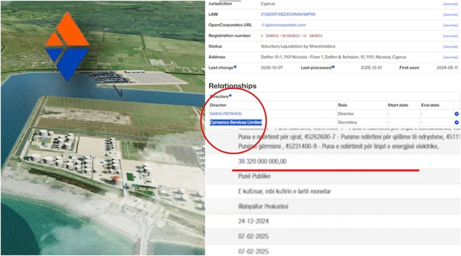This screenshot has height=256, width=461.
Task: Click the Jurisdiction field label
Action: 220,4
